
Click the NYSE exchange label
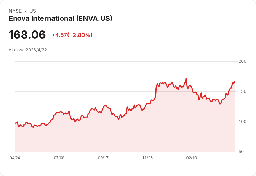pos(15,11)
